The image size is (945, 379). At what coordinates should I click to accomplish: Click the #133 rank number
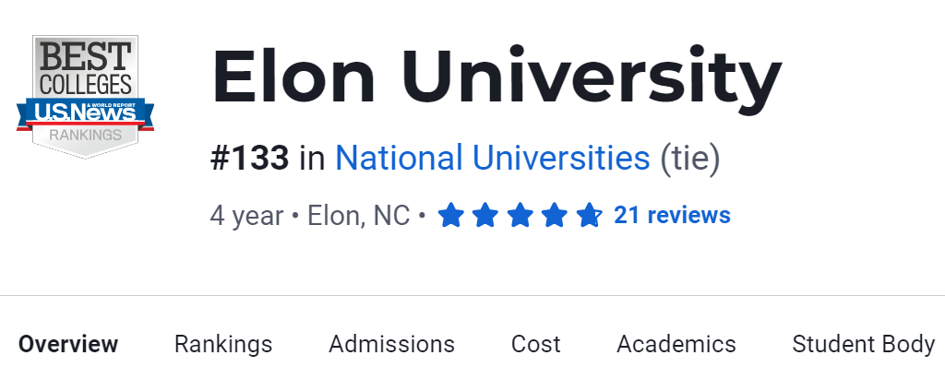[249, 159]
